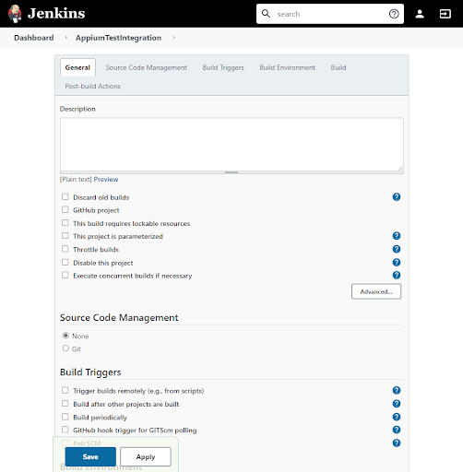
Task: Check the GitHub project option
Action: pyautogui.click(x=65, y=209)
